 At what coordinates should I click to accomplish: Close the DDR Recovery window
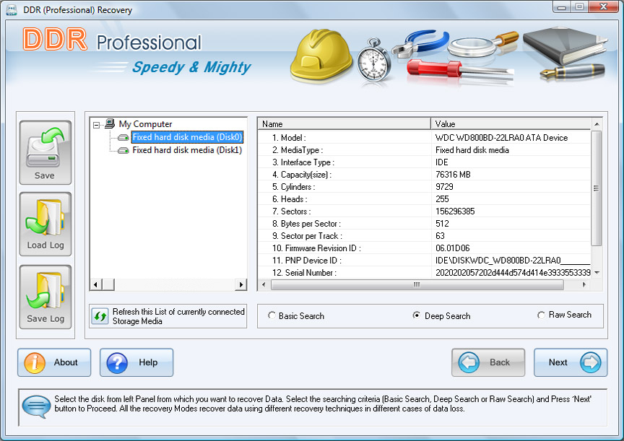point(603,6)
